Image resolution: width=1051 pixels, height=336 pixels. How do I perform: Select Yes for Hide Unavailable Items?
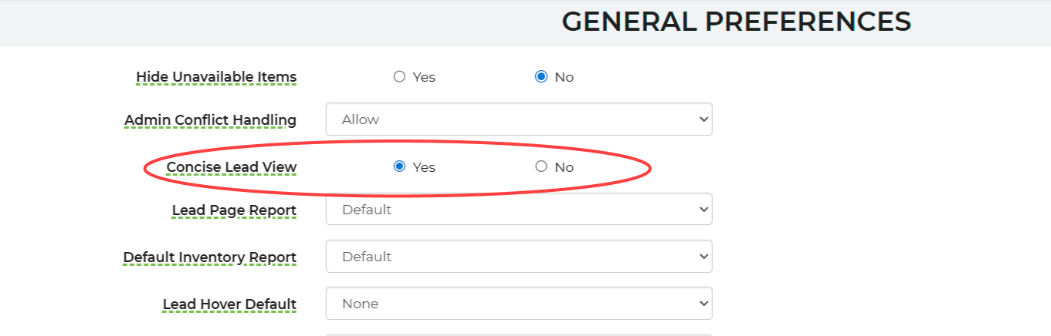click(399, 76)
